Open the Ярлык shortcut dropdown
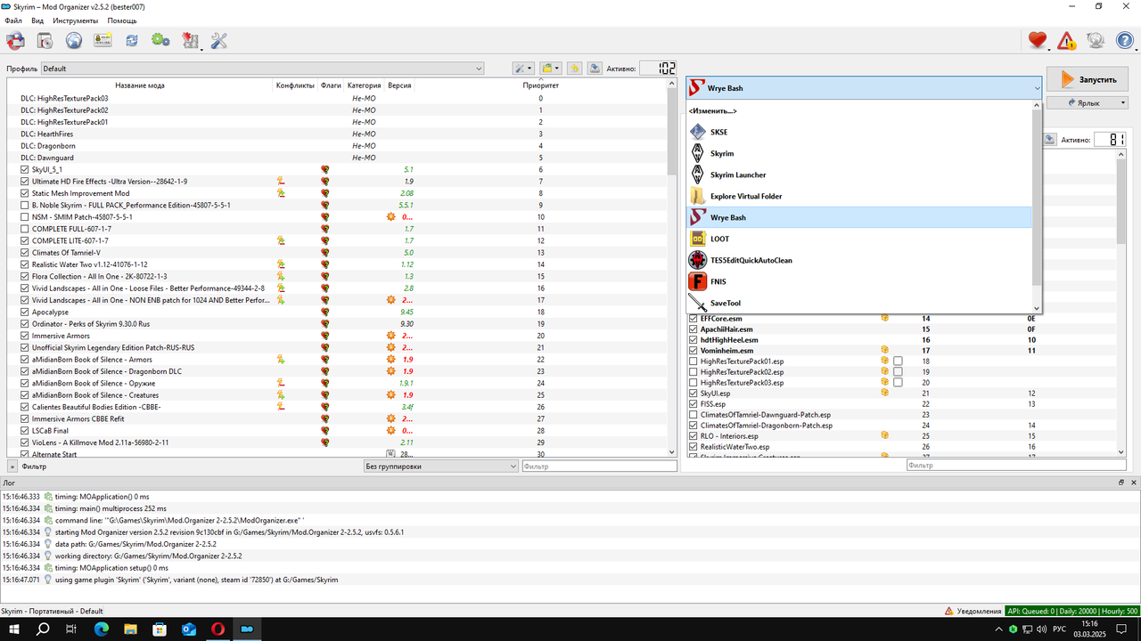Image resolution: width=1141 pixels, height=641 pixels. click(x=1088, y=102)
